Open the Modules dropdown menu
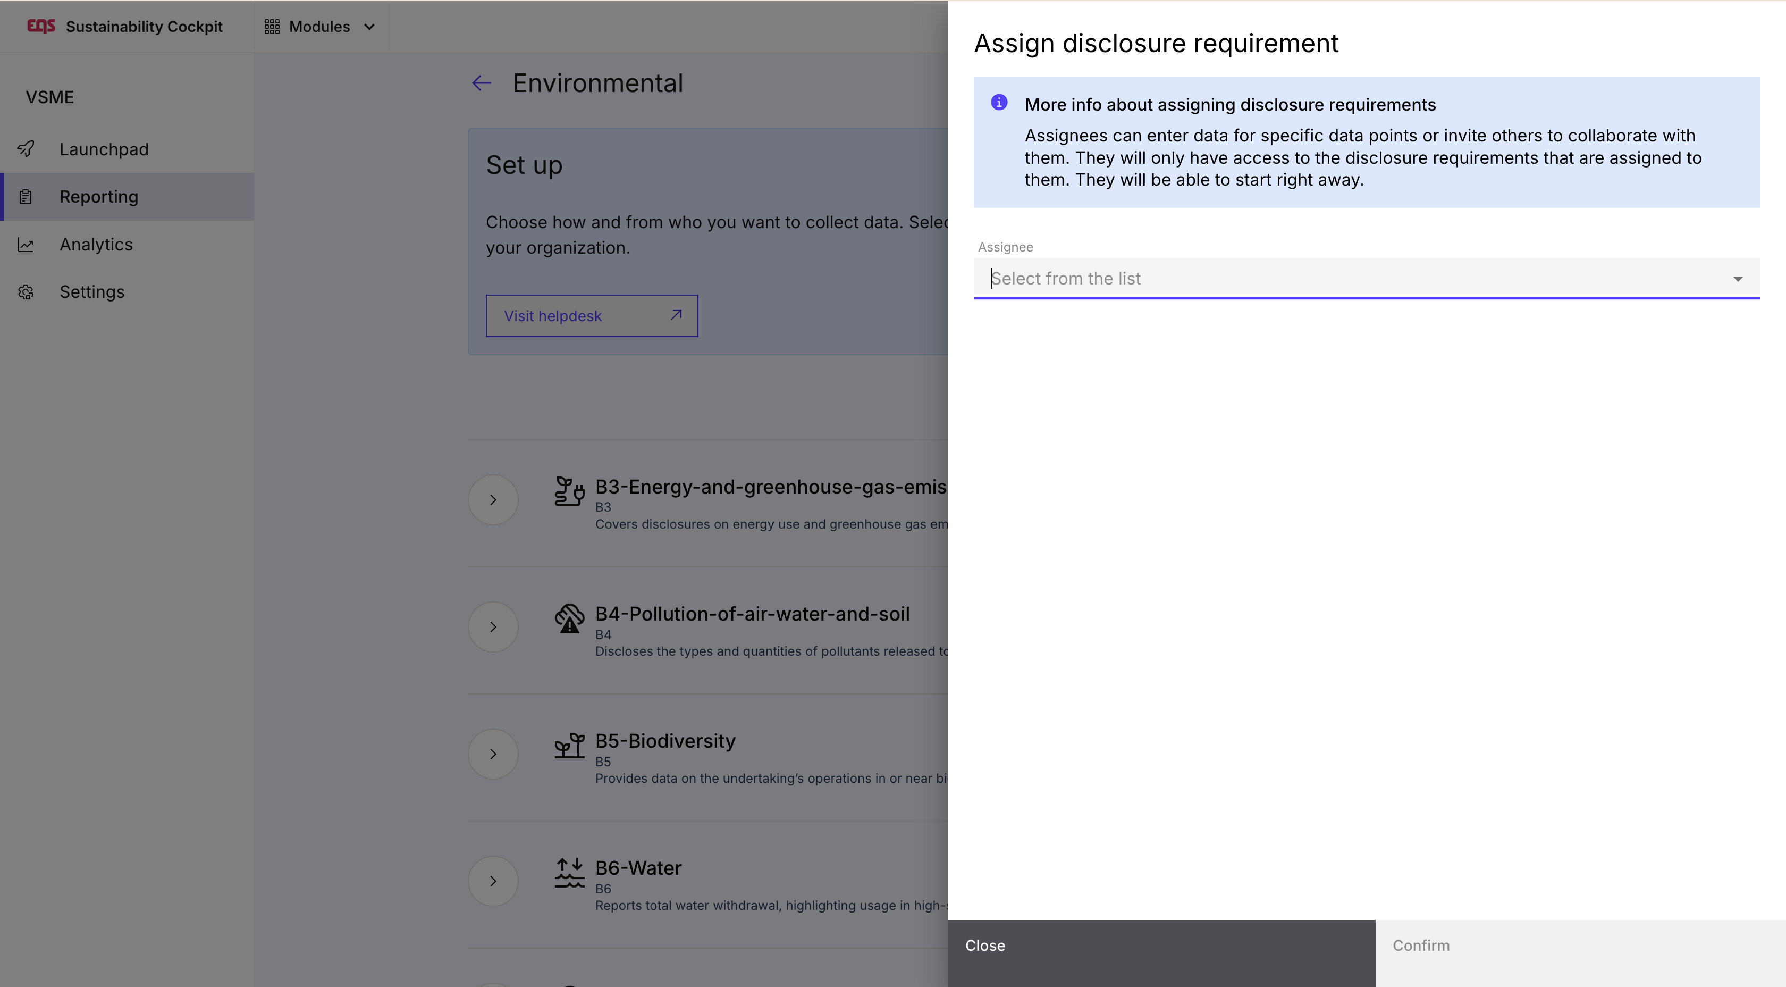1786x987 pixels. click(319, 27)
